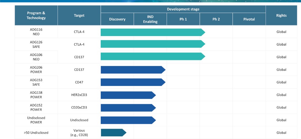Click the short >50 Undisclosed discovery bar
The image size is (301, 139).
pos(114,133)
